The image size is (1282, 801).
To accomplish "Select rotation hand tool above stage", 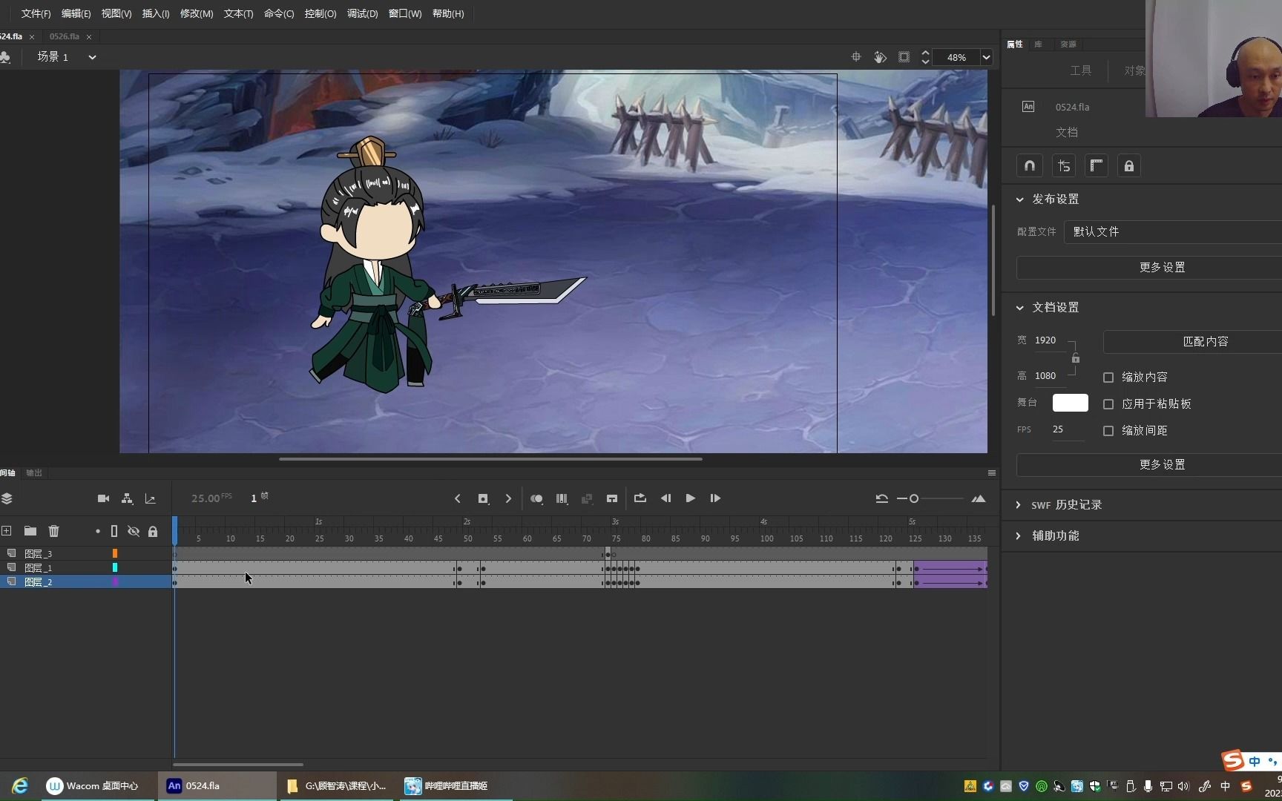I will tap(880, 57).
